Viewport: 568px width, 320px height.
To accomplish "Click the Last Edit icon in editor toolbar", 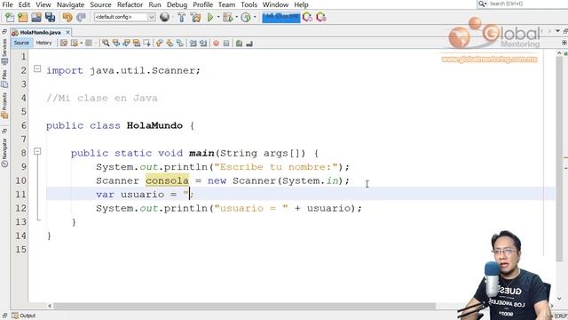I will pyautogui.click(x=64, y=44).
